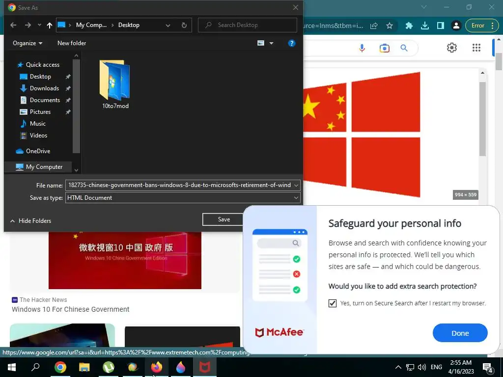Viewport: 503px width, 377px height.
Task: Open Pictures in navigation pane
Action: 40,112
